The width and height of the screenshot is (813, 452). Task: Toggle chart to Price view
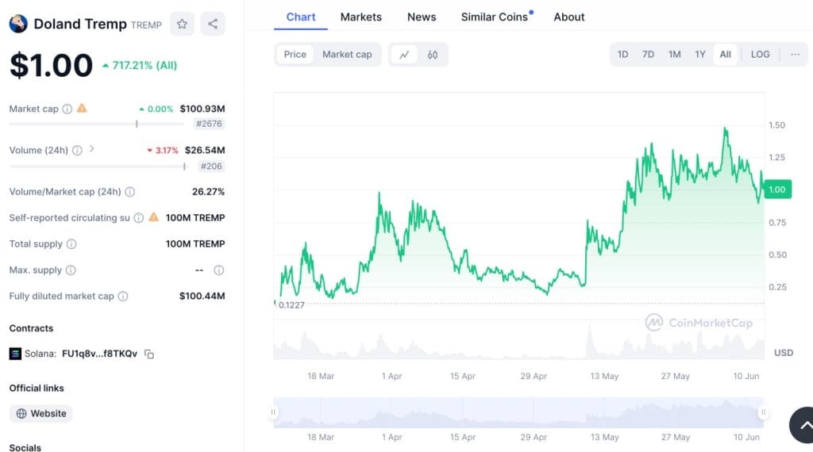coord(295,55)
